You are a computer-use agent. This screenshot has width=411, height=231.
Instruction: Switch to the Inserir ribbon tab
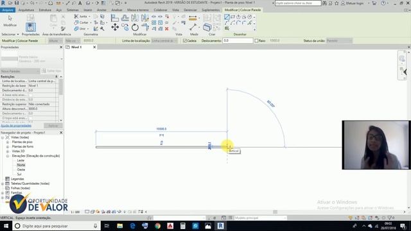88,10
